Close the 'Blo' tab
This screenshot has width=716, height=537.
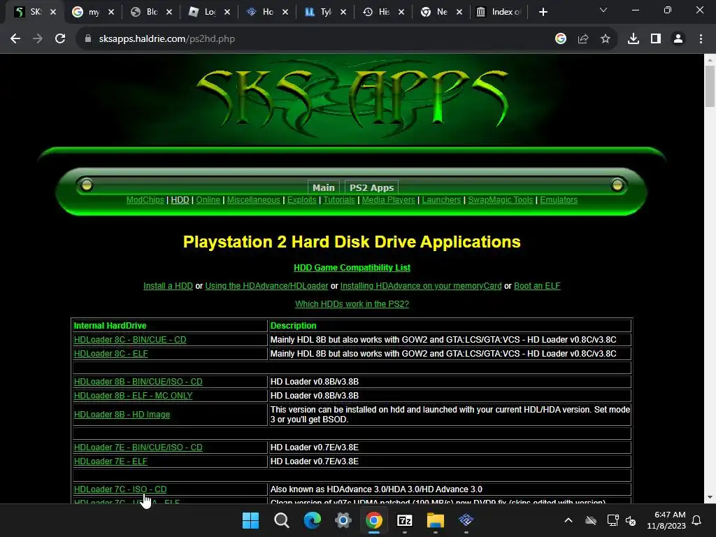[169, 13]
